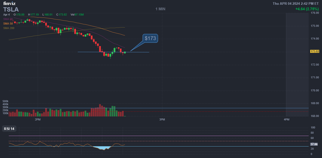Click the finviz logo
This screenshot has width=322, height=158.
9,4
